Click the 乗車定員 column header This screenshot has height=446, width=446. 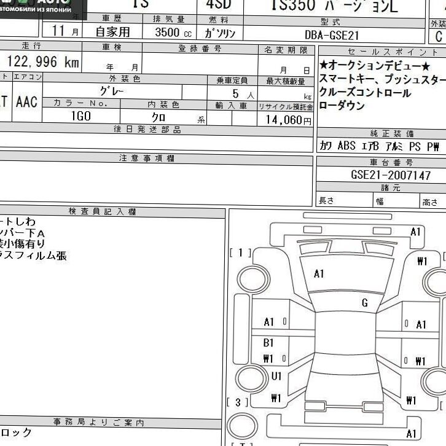(232, 80)
